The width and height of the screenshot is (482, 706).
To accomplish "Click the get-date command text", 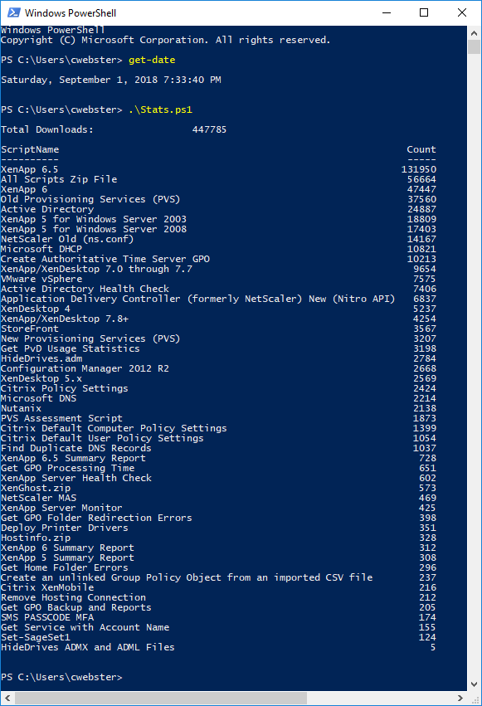I will click(152, 60).
